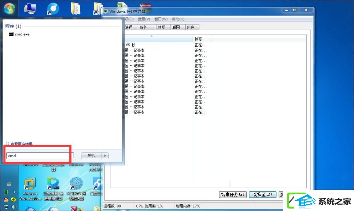Viewport: 354px width, 211px height.
Task: Close the Task Manager window
Action: 306,10
